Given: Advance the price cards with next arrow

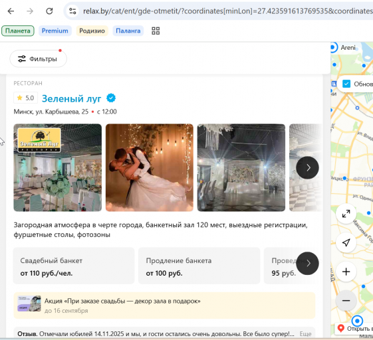Looking at the screenshot, I should pos(307,263).
